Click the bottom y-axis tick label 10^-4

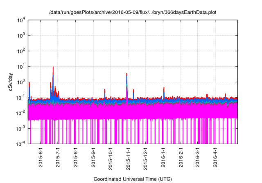21,143
